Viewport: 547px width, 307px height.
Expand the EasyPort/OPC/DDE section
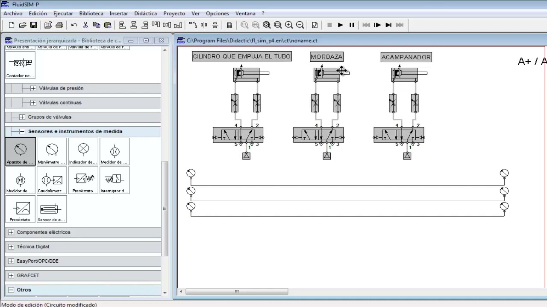click(11, 261)
